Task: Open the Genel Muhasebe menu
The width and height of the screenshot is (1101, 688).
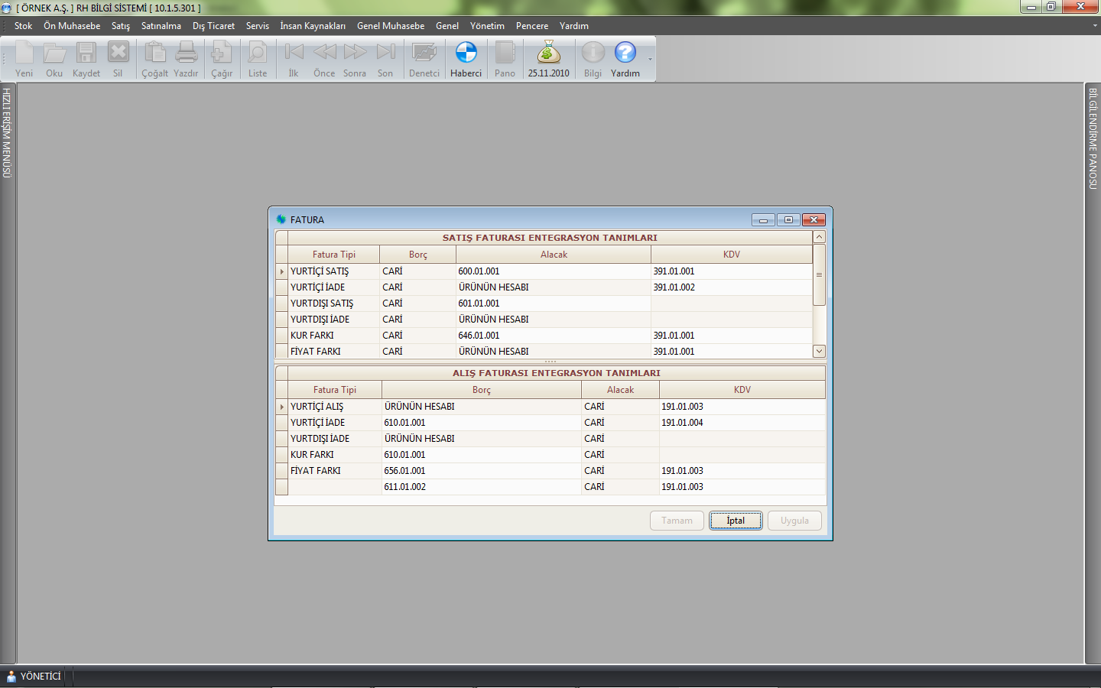Action: [x=390, y=26]
